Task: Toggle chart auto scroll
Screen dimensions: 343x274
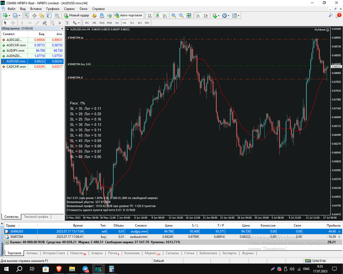Action: click(198, 15)
